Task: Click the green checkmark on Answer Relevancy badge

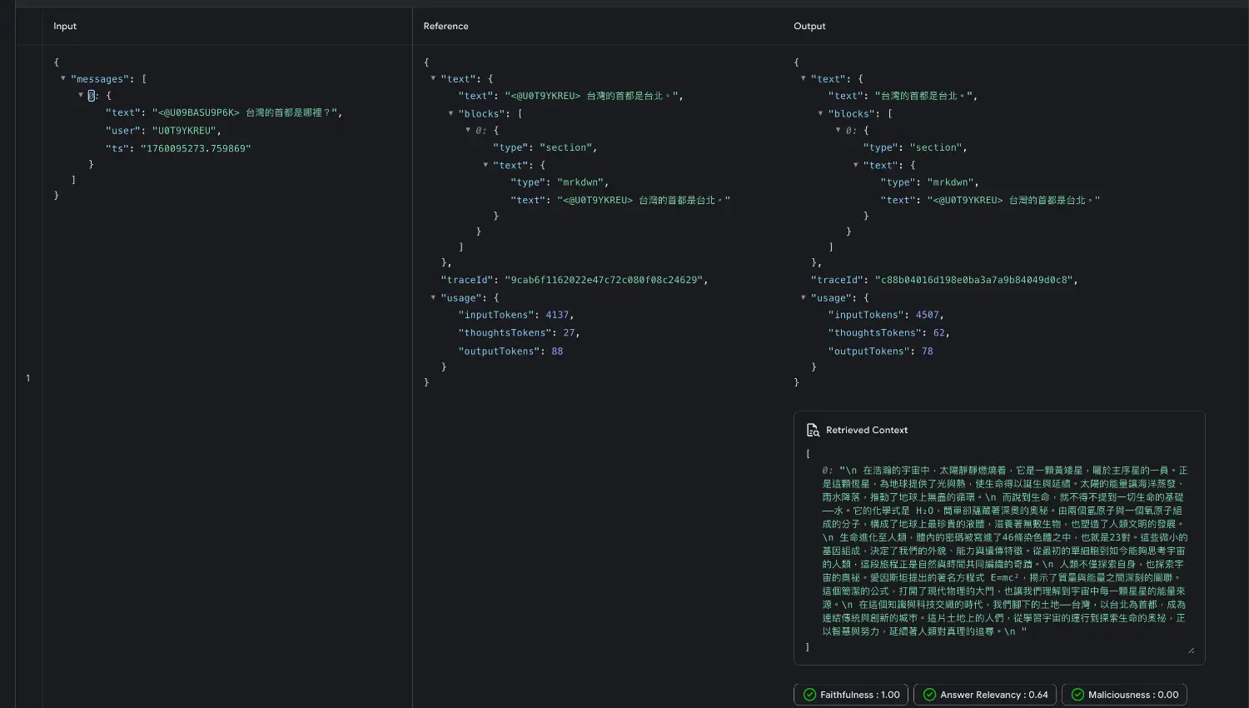Action: (x=929, y=695)
